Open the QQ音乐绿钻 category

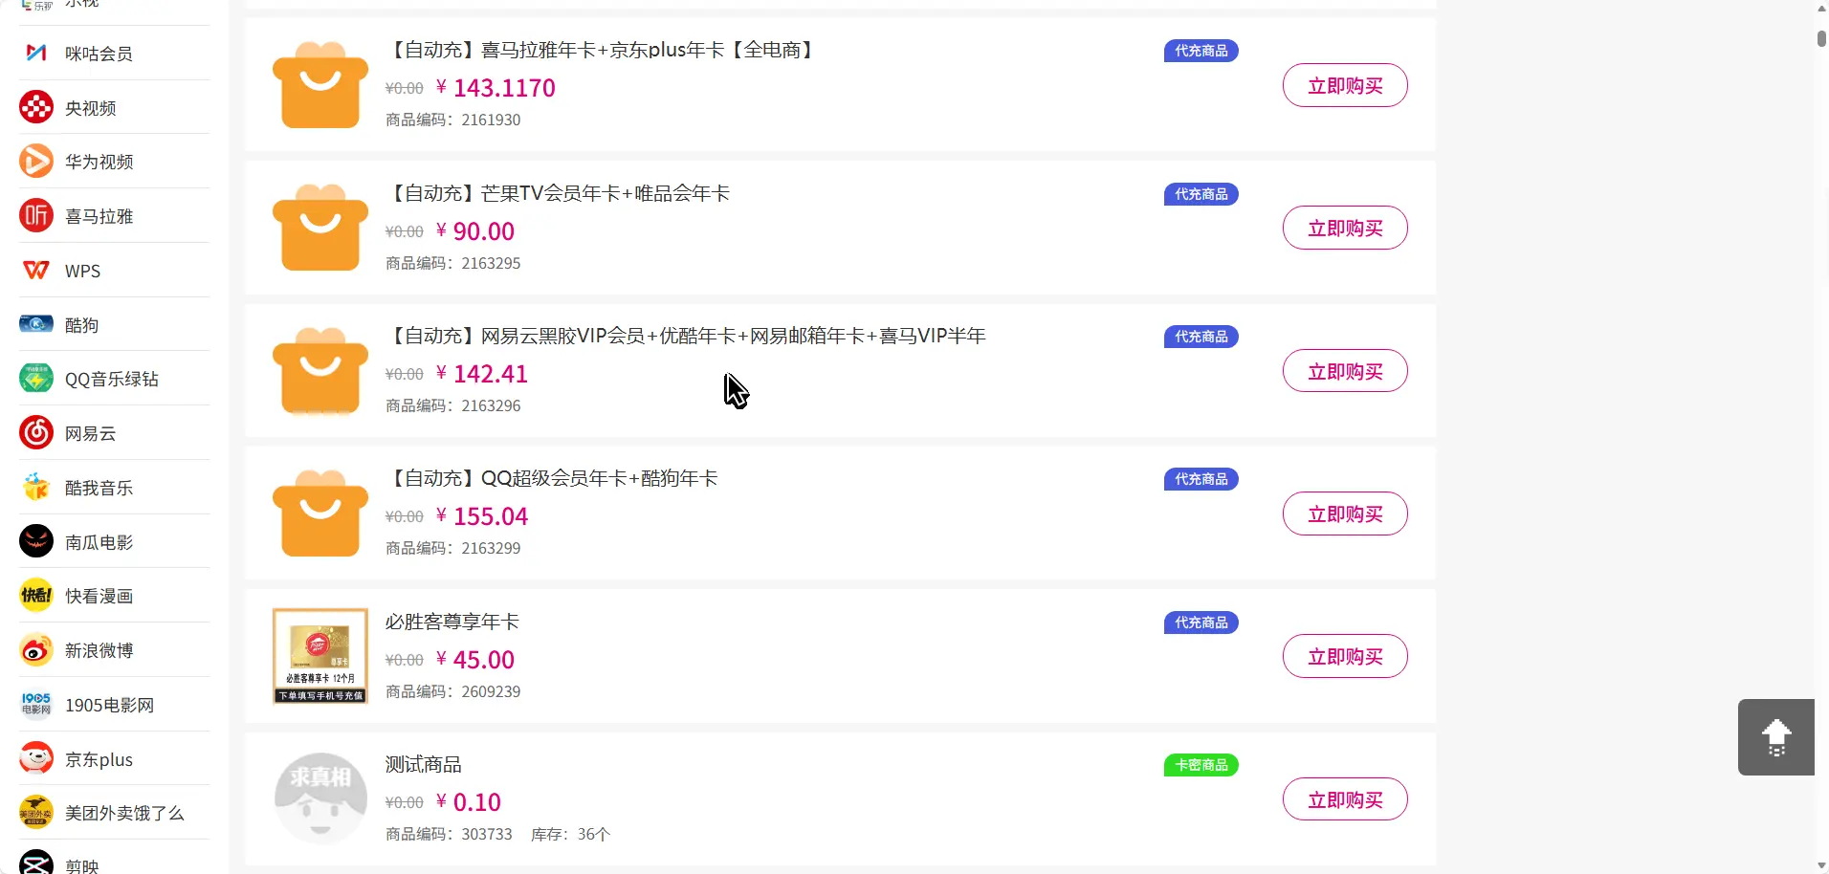click(111, 379)
